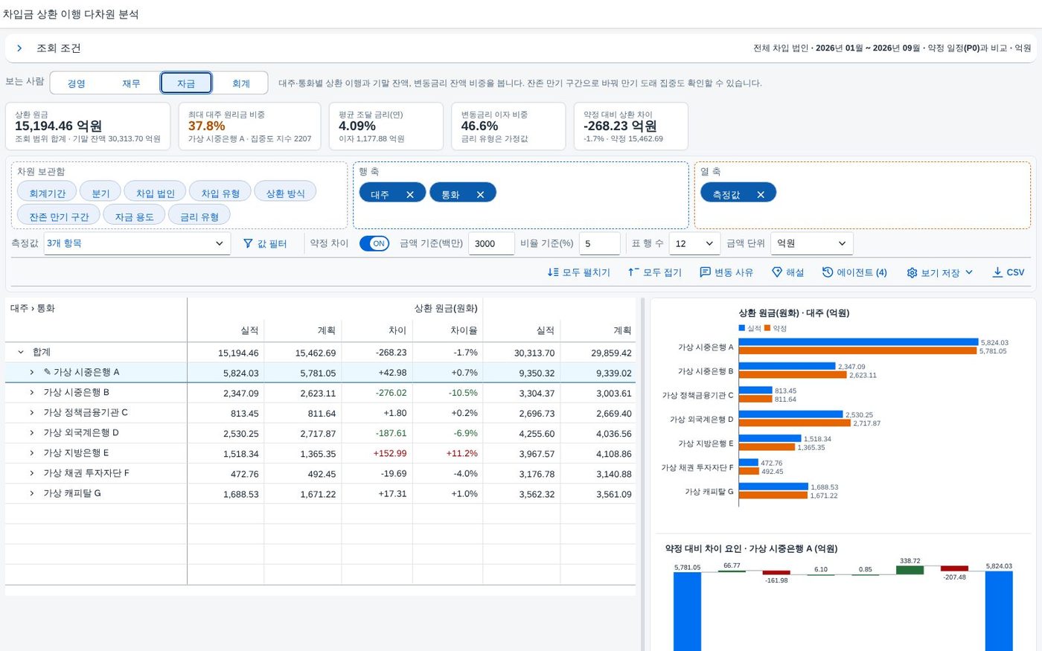Open the 변동 사유 comments

[726, 272]
